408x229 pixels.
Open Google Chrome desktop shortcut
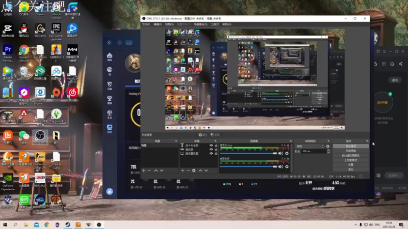(x=24, y=53)
